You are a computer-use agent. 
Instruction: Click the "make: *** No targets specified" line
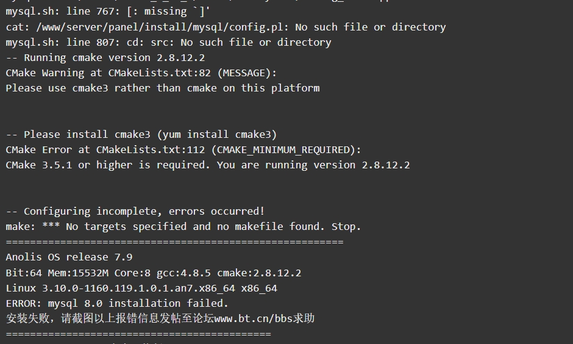click(x=183, y=227)
